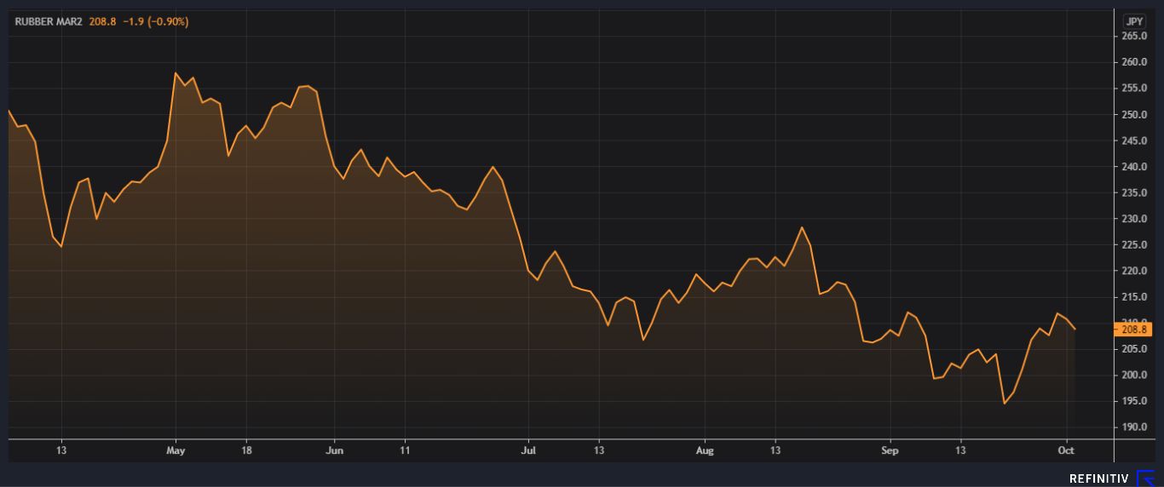Image resolution: width=1164 pixels, height=487 pixels.
Task: Click the Sep label on time axis
Action: 890,450
